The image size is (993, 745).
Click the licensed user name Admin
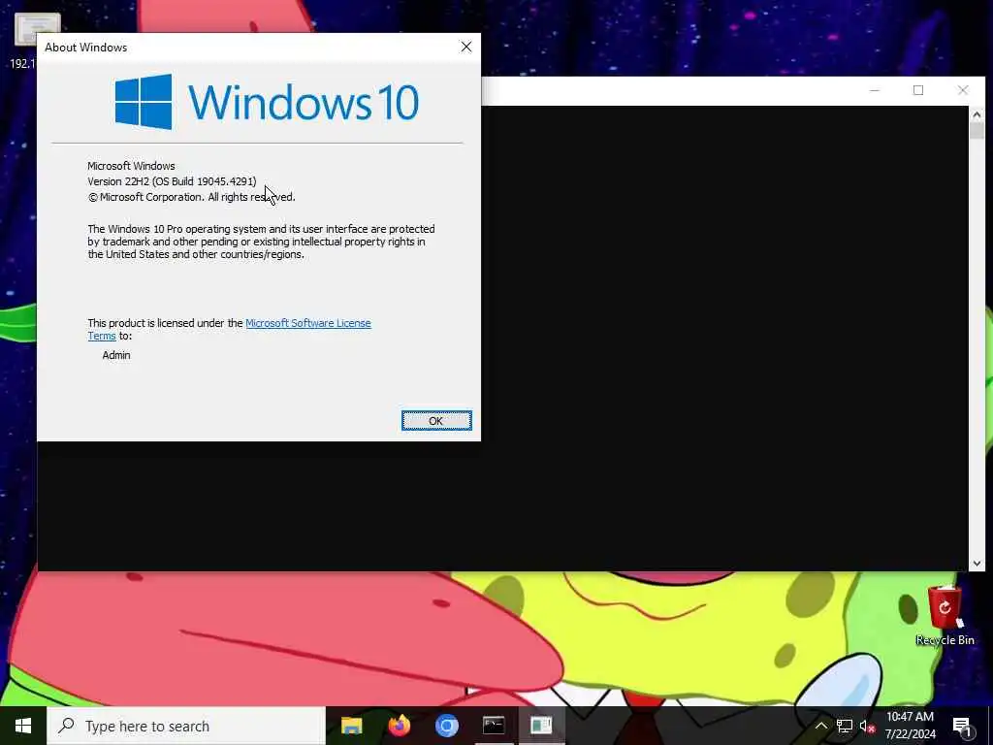(116, 355)
